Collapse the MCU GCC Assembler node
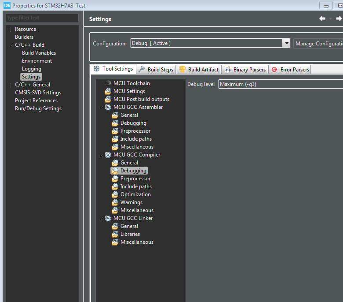 tap(101, 108)
